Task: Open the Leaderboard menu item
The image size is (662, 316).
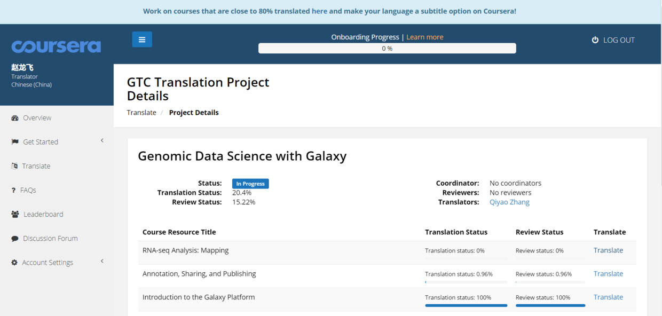Action: pos(43,214)
